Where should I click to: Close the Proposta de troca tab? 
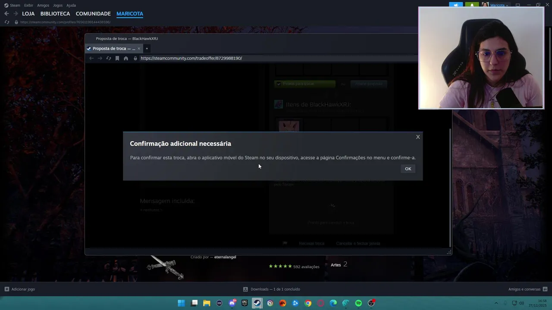coord(139,49)
